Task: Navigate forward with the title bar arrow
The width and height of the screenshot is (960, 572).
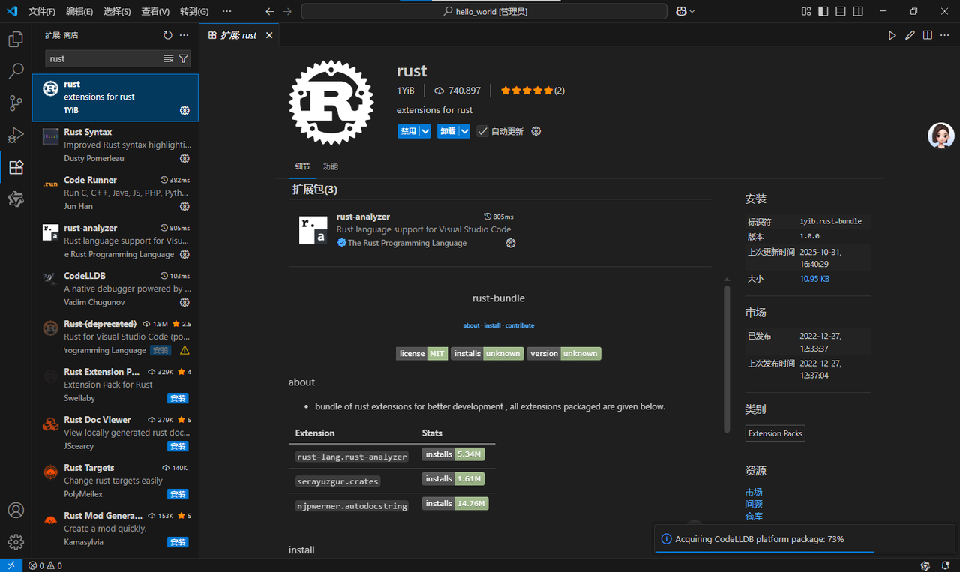Action: pyautogui.click(x=288, y=11)
